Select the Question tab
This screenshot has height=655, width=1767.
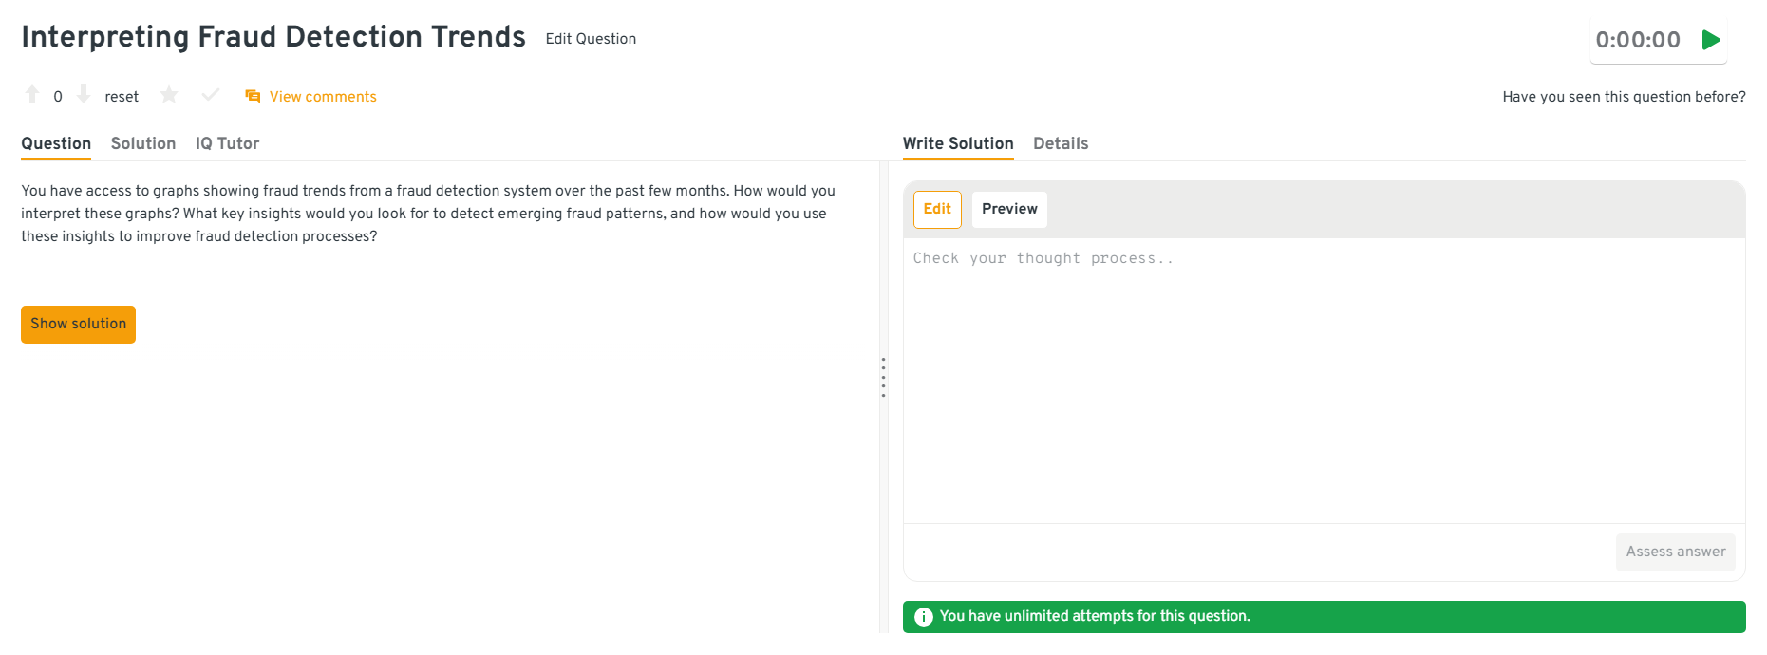point(56,143)
